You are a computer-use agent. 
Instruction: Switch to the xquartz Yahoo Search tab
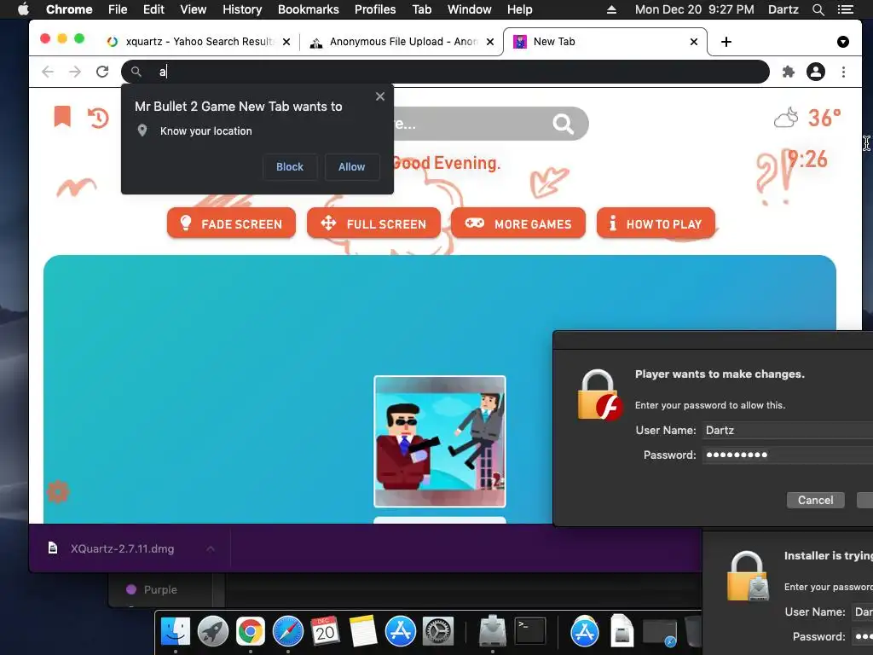tap(198, 42)
